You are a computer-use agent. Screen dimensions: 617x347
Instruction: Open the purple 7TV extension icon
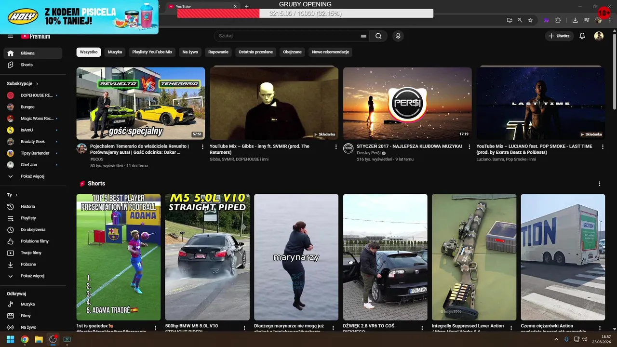pos(546,20)
